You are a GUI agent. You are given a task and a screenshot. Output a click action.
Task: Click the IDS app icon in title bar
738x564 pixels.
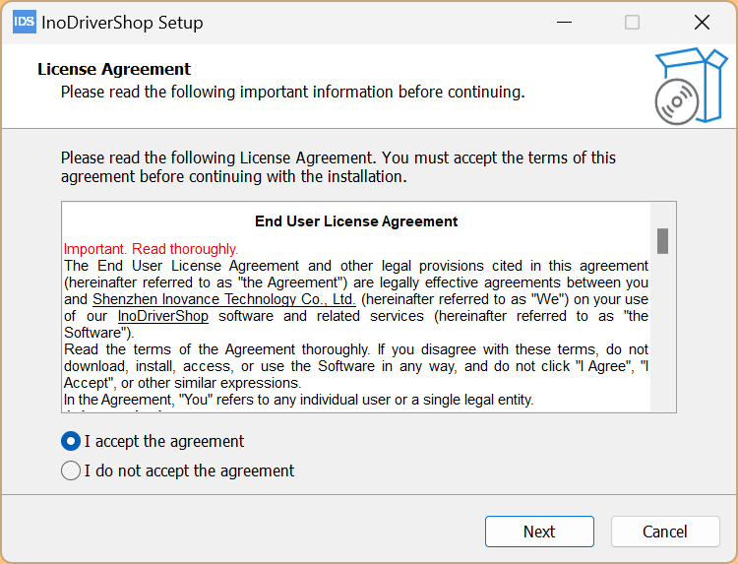25,22
